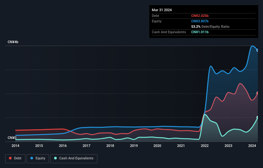Click the Mar 31 2024 tooltip date
Screen dimensions: 263x168
(x=162, y=10)
